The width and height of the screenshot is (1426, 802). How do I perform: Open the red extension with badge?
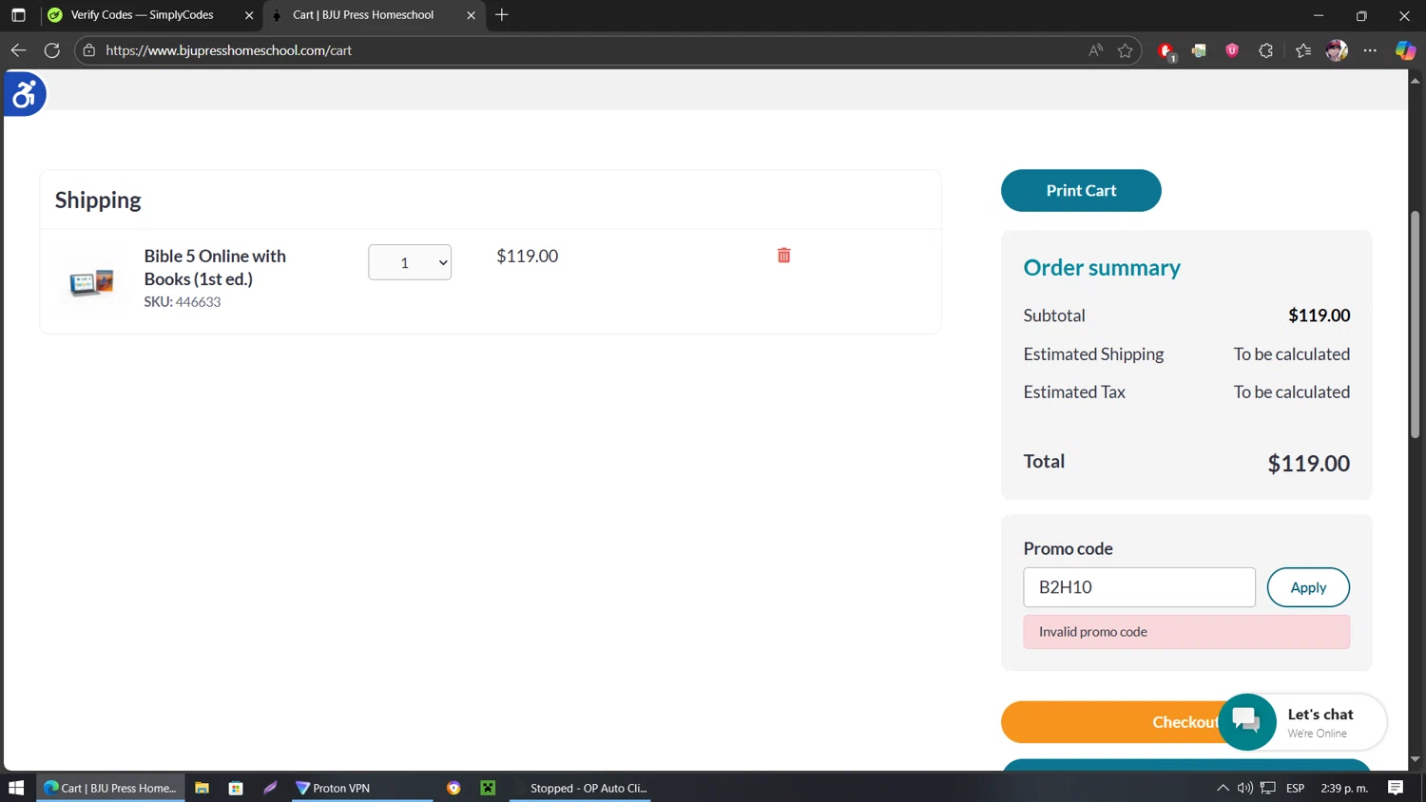pyautogui.click(x=1166, y=51)
